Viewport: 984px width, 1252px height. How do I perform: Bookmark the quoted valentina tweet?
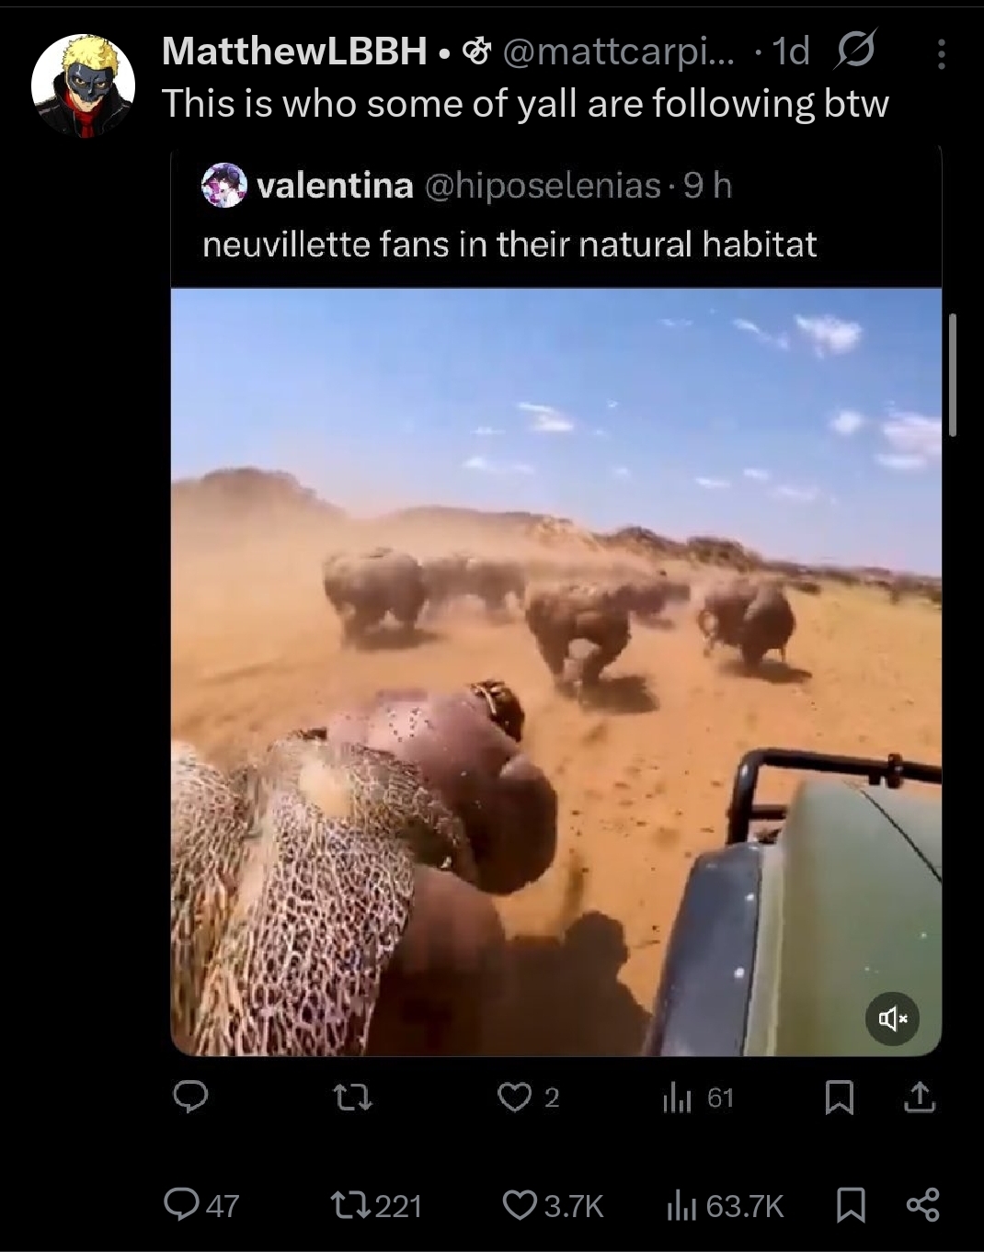point(840,1097)
